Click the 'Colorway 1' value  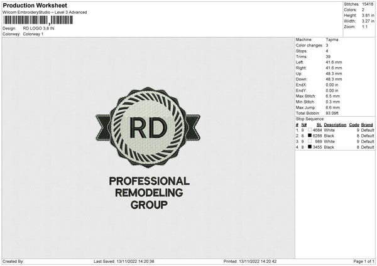pos(33,34)
